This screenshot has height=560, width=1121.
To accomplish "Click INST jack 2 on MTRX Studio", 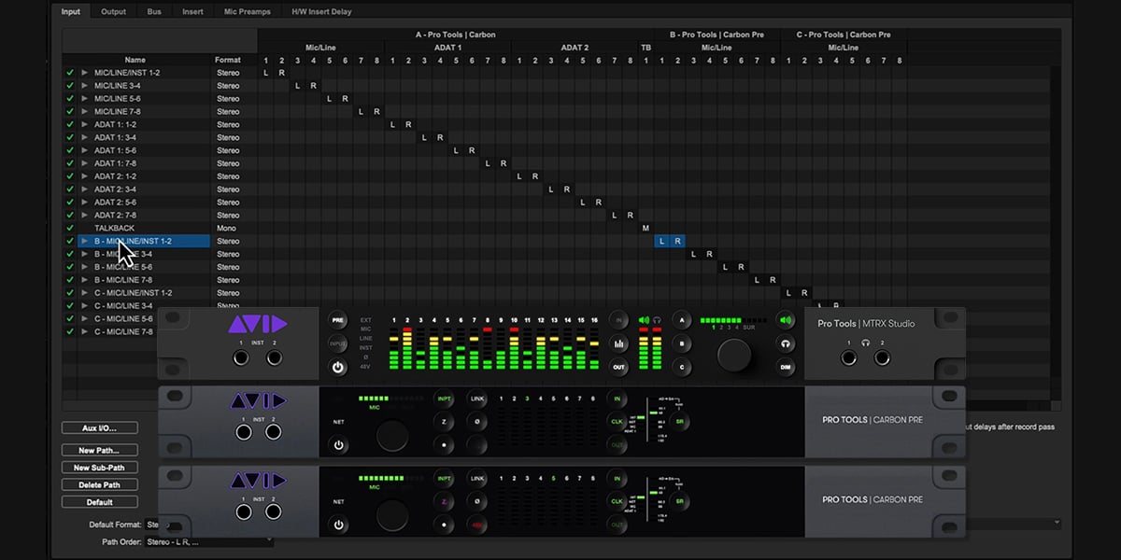I will pos(274,359).
